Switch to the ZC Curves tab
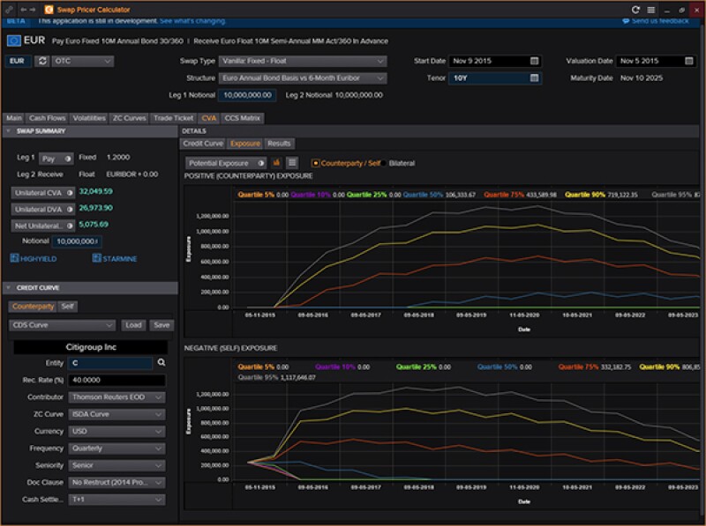This screenshot has width=706, height=526. pos(129,118)
